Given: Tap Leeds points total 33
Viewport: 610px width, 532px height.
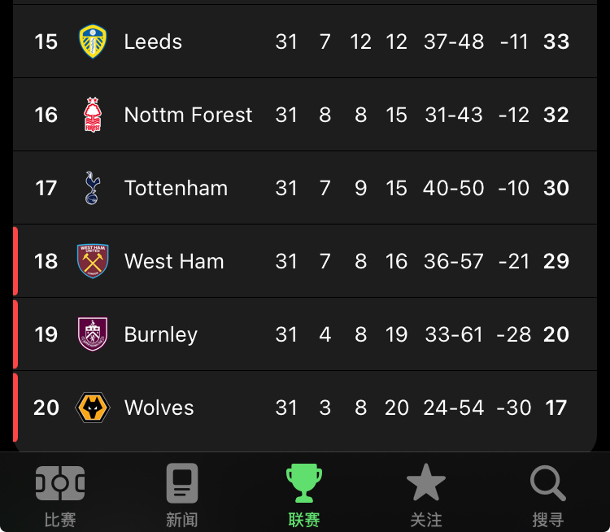Looking at the screenshot, I should point(556,41).
